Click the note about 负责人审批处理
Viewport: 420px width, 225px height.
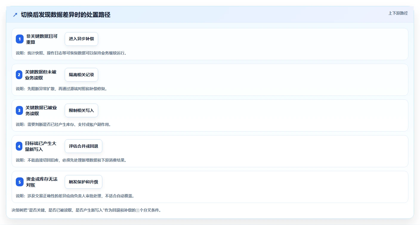[75, 196]
